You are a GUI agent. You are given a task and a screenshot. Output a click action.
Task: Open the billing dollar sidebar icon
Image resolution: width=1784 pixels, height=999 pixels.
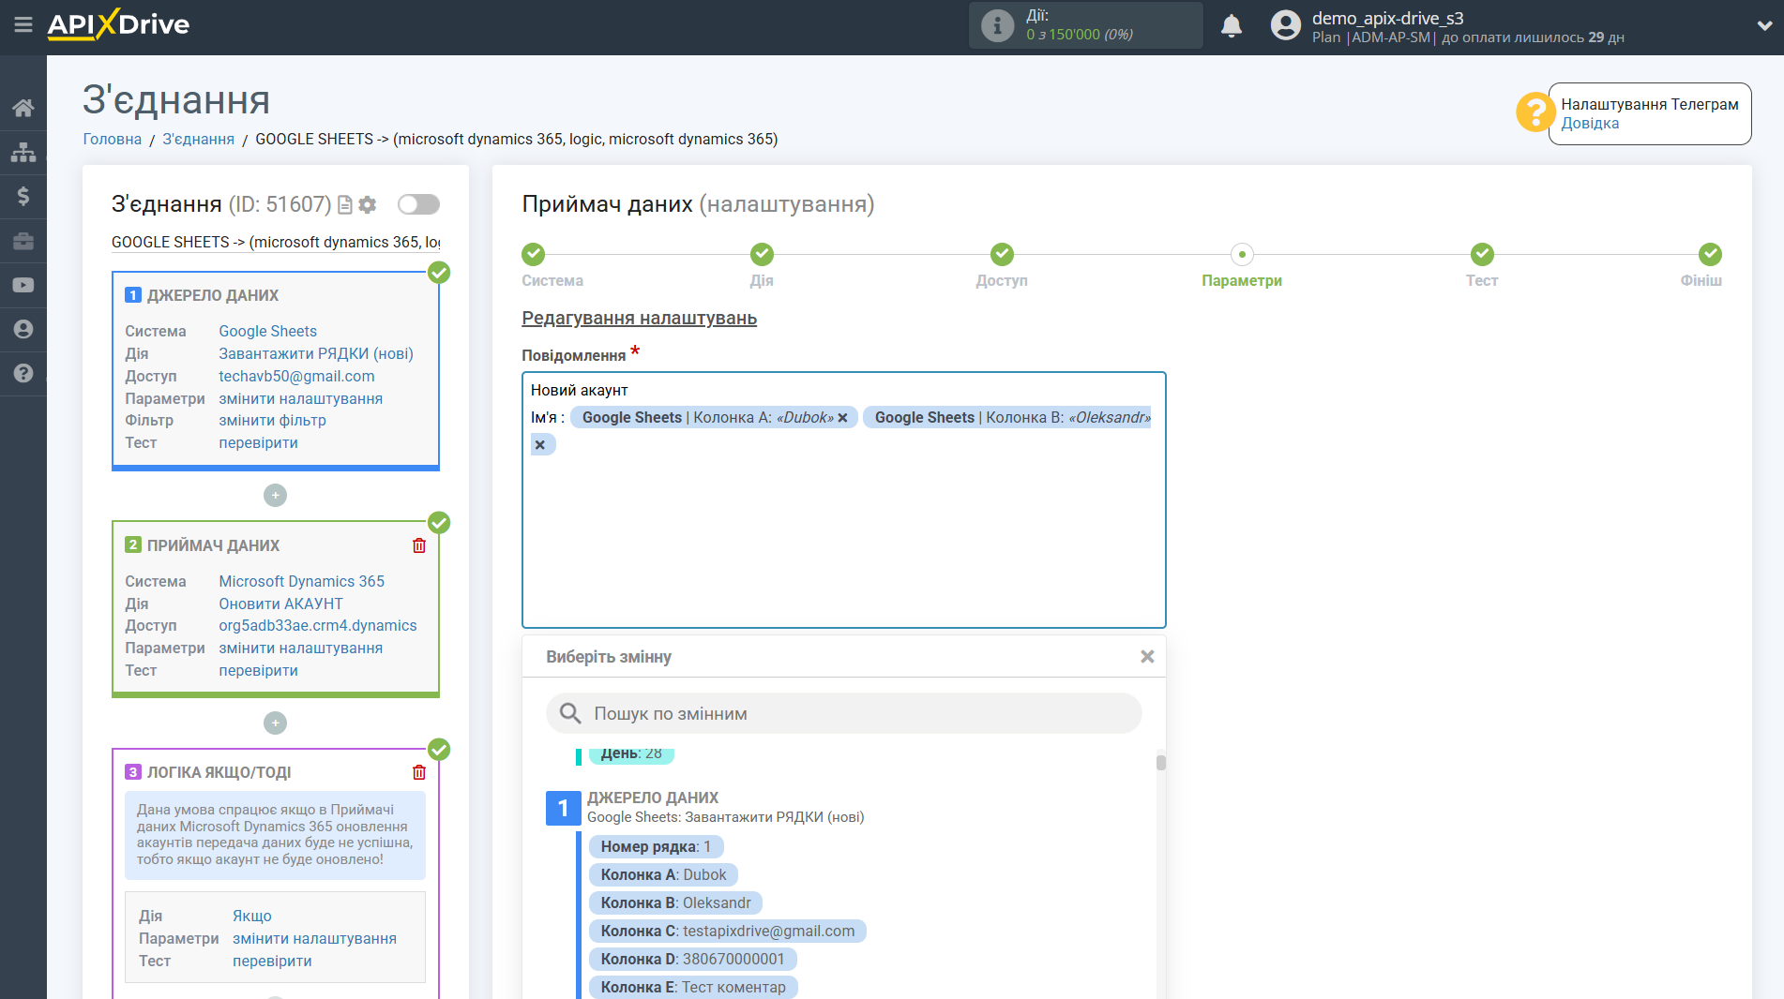(23, 196)
